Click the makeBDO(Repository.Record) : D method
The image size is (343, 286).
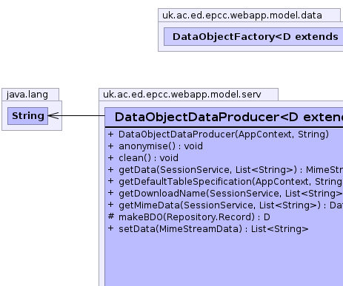click(189, 217)
